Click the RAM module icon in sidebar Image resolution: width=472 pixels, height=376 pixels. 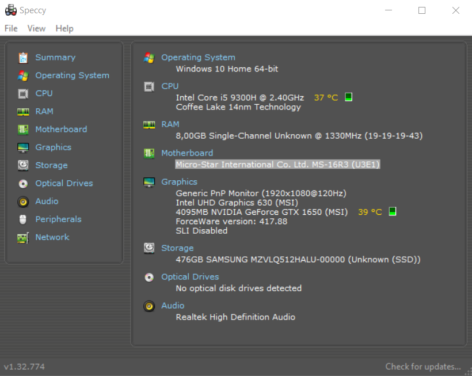[x=23, y=112]
